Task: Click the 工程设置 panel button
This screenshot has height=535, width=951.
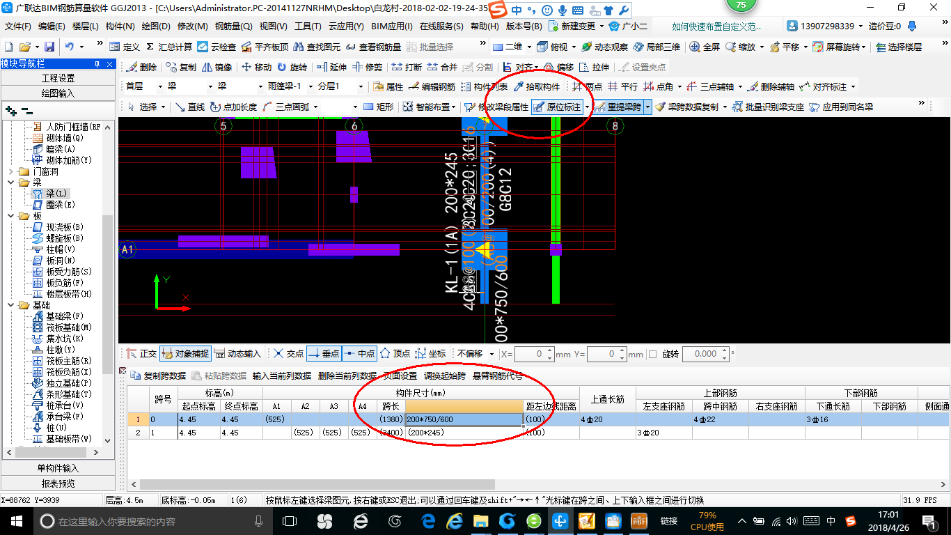Action: point(58,78)
